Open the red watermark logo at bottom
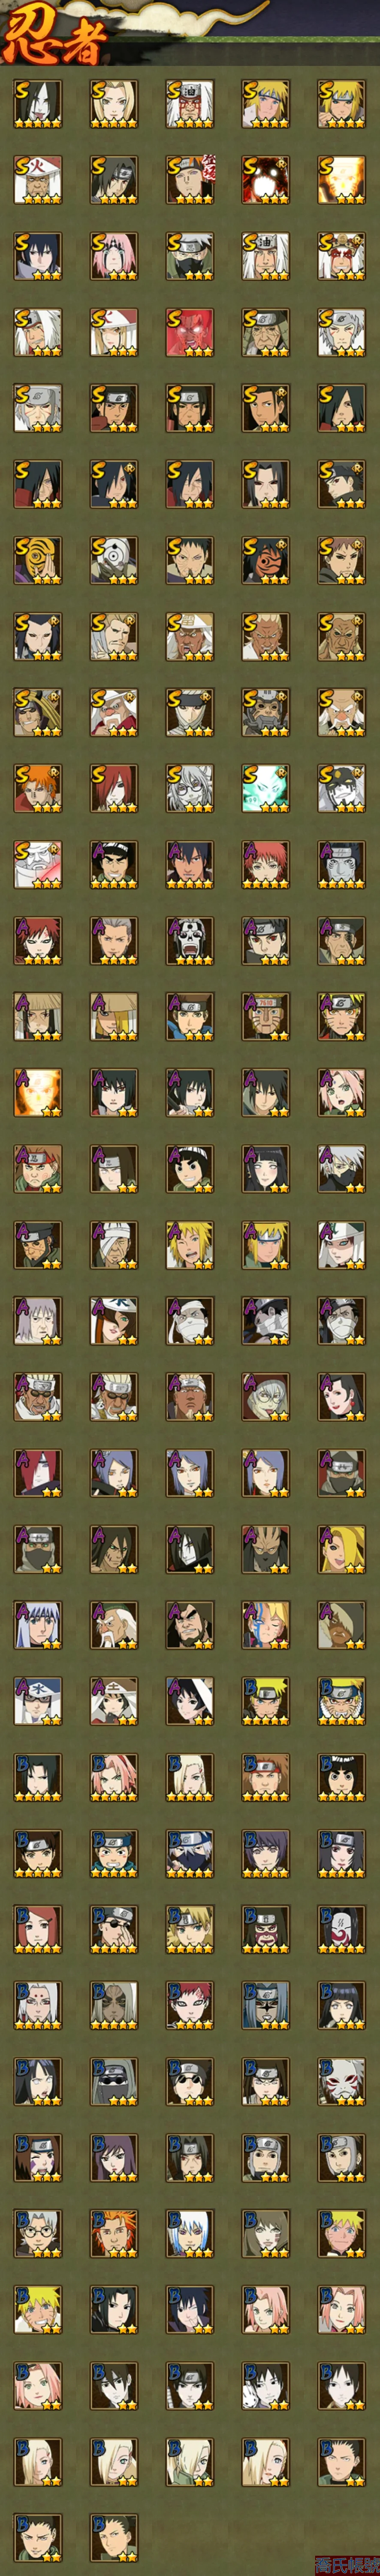Viewport: 380px width, 2576px height. pos(346,2564)
